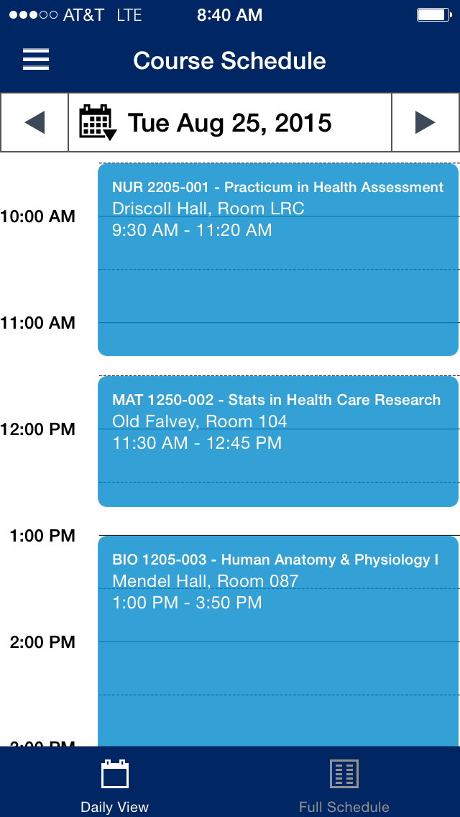Tap the battery indicator in status bar

pos(433,15)
